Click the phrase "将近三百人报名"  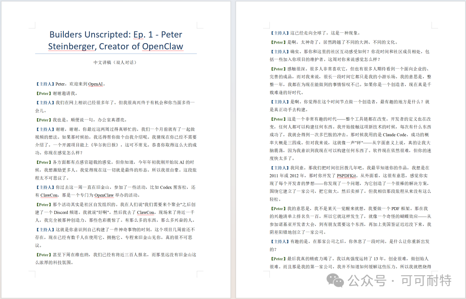(131, 255)
